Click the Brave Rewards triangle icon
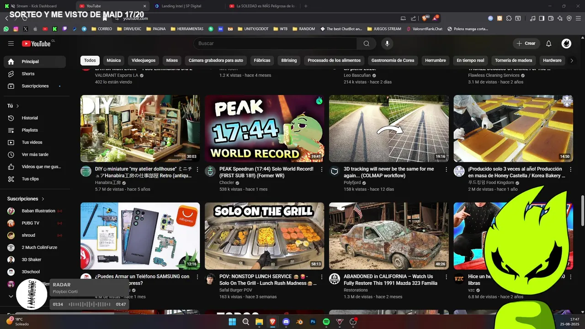Image resolution: width=585 pixels, height=329 pixels. [x=436, y=18]
